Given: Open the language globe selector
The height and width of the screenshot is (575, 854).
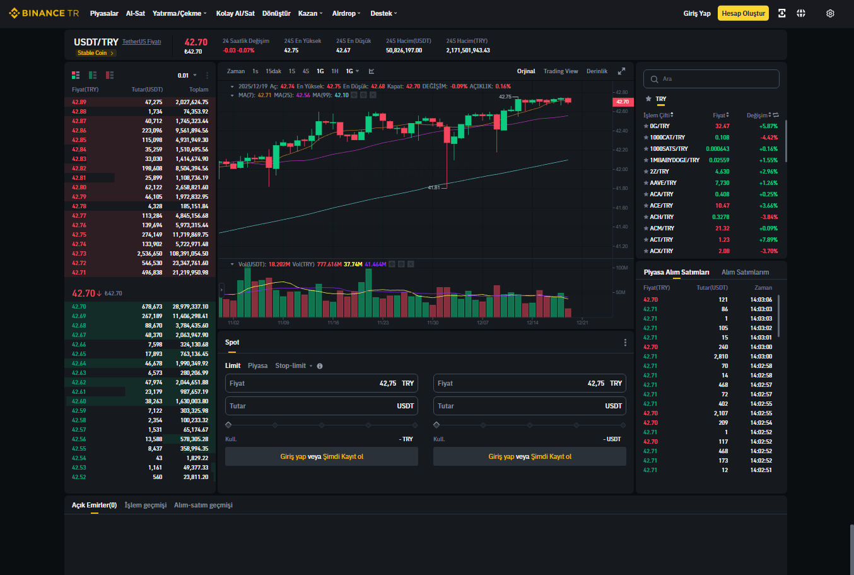Looking at the screenshot, I should [801, 13].
